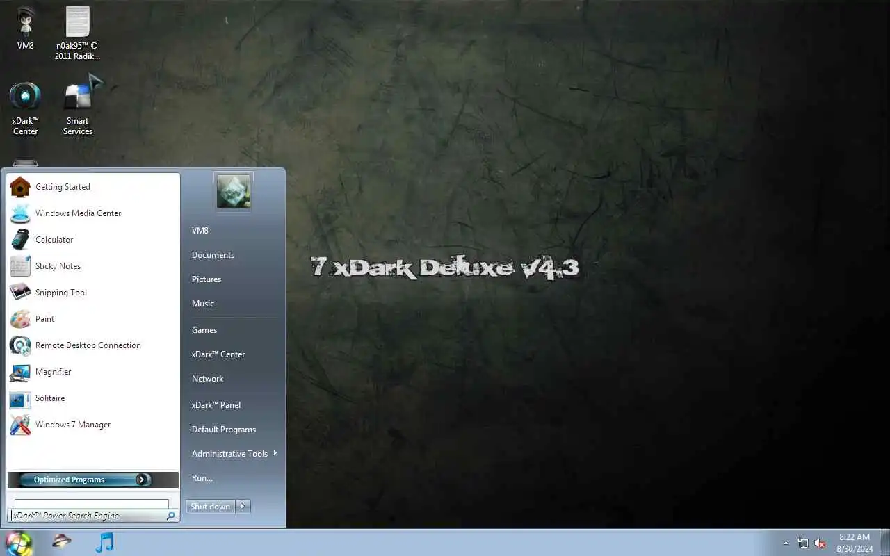This screenshot has width=890, height=556.
Task: Expand Administrative Tools submenu arrow
Action: click(275, 453)
